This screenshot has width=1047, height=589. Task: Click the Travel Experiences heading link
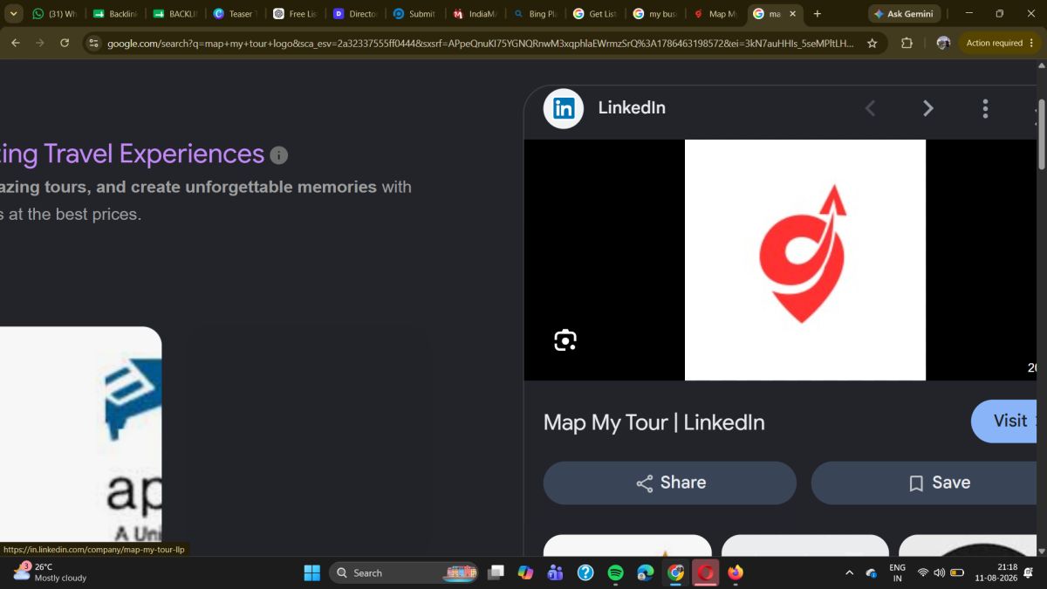point(132,154)
